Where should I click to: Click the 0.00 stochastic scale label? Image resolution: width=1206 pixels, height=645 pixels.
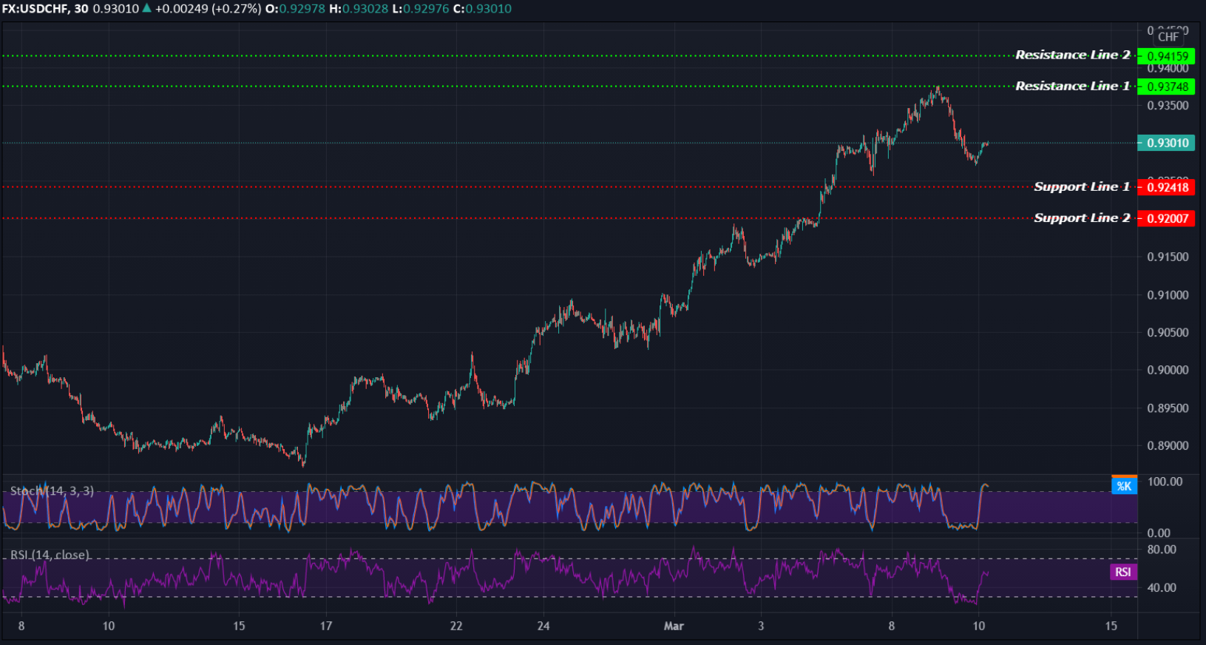pos(1159,533)
